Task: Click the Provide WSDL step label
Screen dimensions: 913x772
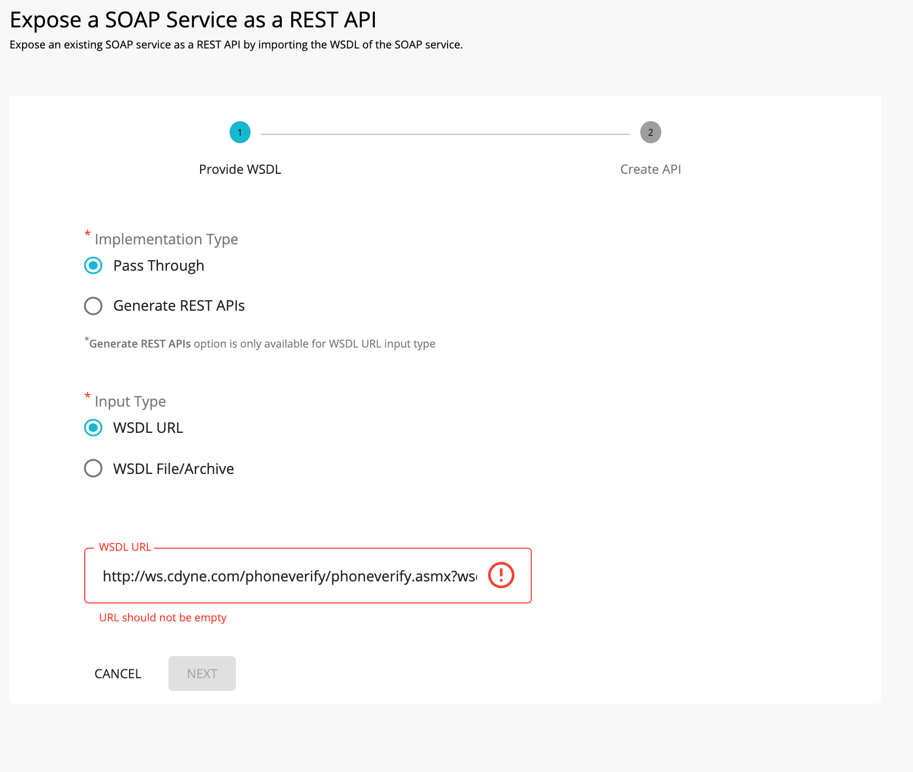Action: 240,169
